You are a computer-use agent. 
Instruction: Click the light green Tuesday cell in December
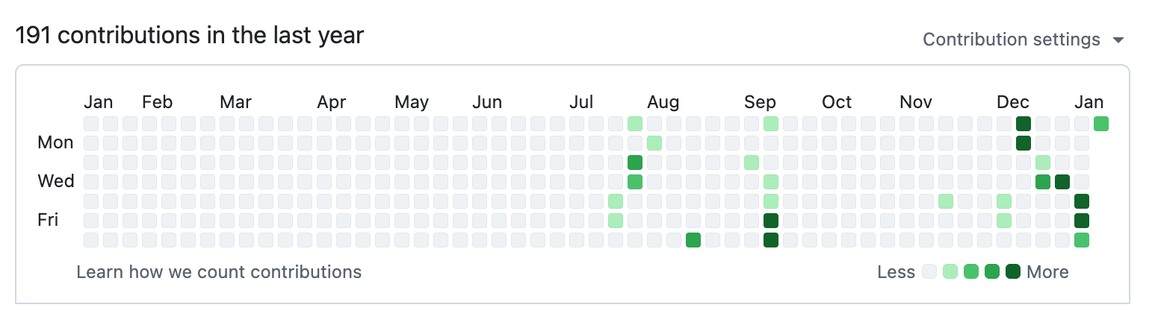1043,162
